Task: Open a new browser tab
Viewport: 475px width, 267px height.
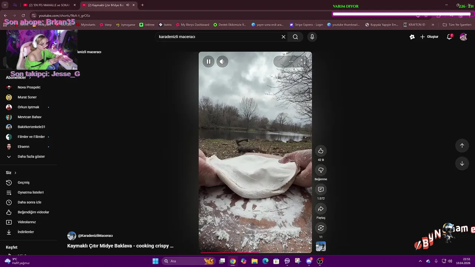Action: pyautogui.click(x=142, y=5)
